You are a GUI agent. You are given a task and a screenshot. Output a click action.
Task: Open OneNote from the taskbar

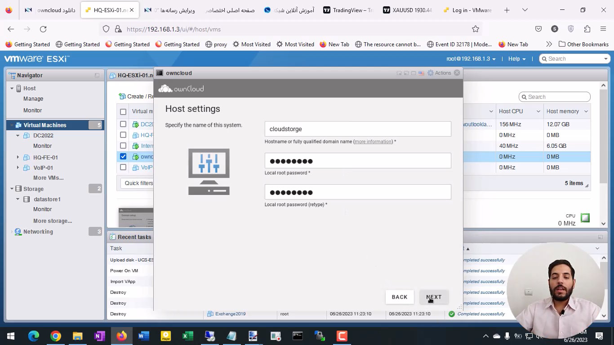coord(100,336)
